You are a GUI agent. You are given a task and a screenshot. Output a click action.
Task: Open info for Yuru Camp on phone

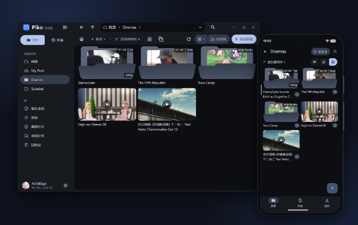coord(297,125)
